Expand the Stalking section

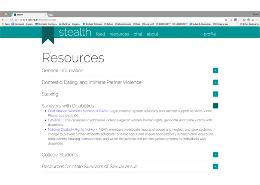(x=215, y=94)
